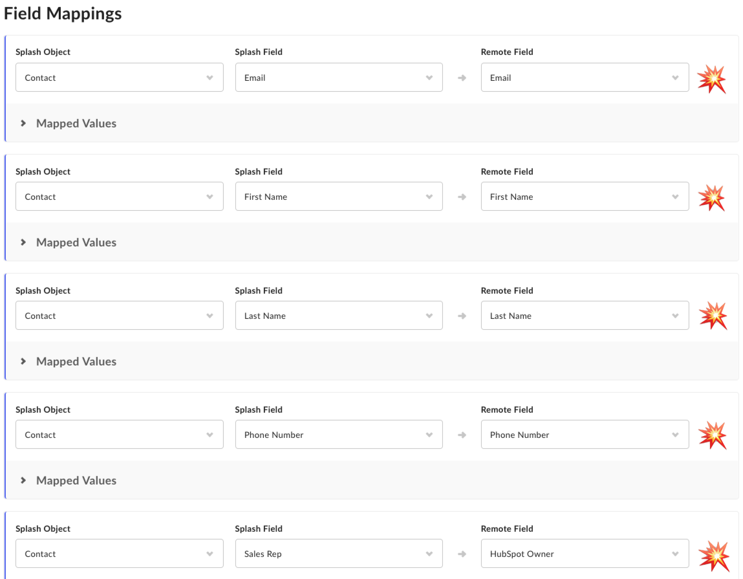
Task: Open the Remote Field dropdown showing First Name
Action: pyautogui.click(x=585, y=196)
